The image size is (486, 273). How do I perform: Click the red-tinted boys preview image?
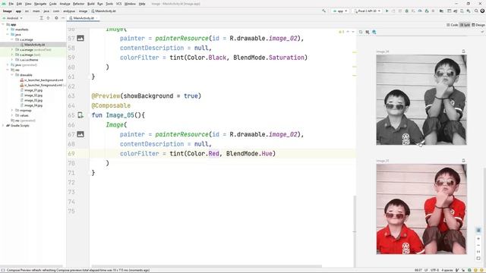[x=421, y=209]
